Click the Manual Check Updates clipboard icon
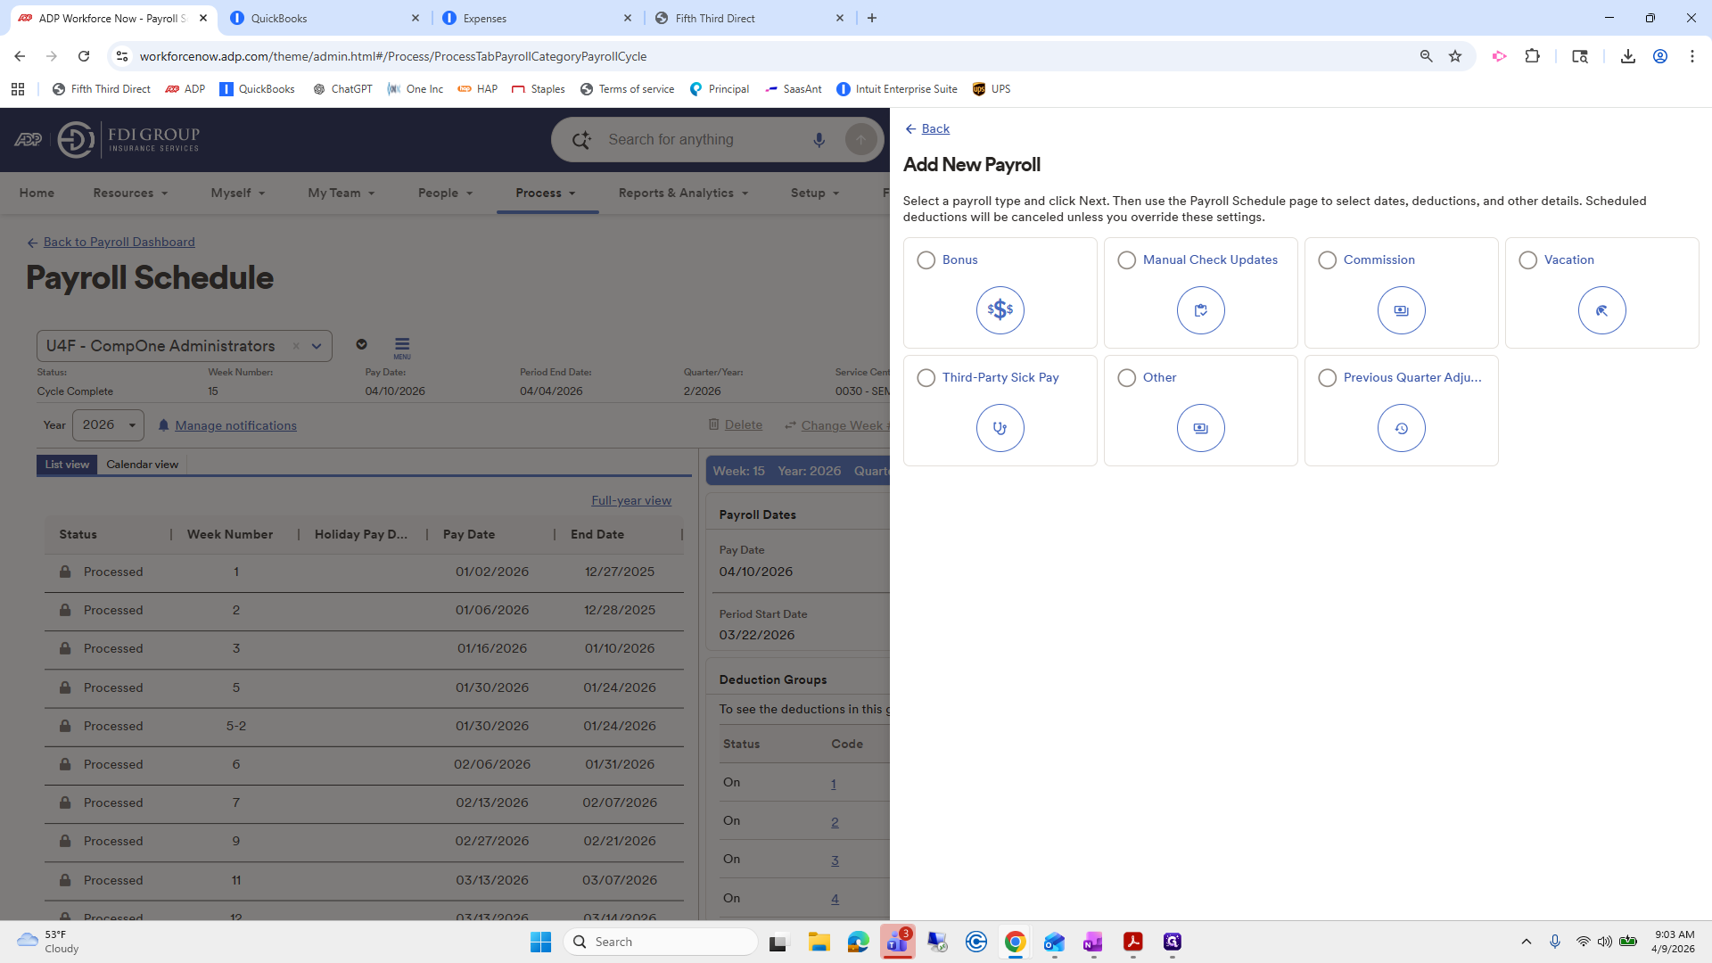Screen dimensions: 1712x963 click(1200, 310)
